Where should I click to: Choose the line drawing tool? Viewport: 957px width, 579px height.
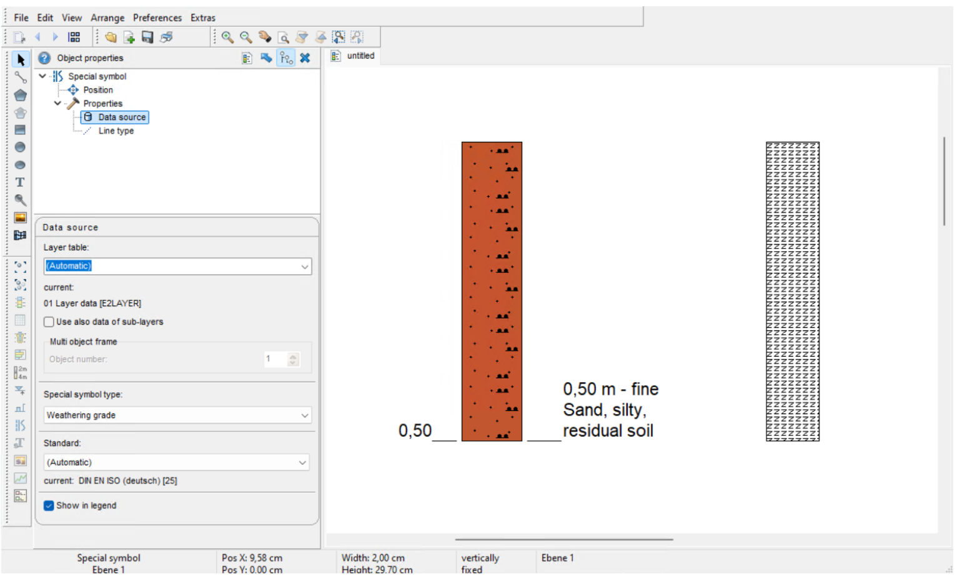click(x=21, y=77)
